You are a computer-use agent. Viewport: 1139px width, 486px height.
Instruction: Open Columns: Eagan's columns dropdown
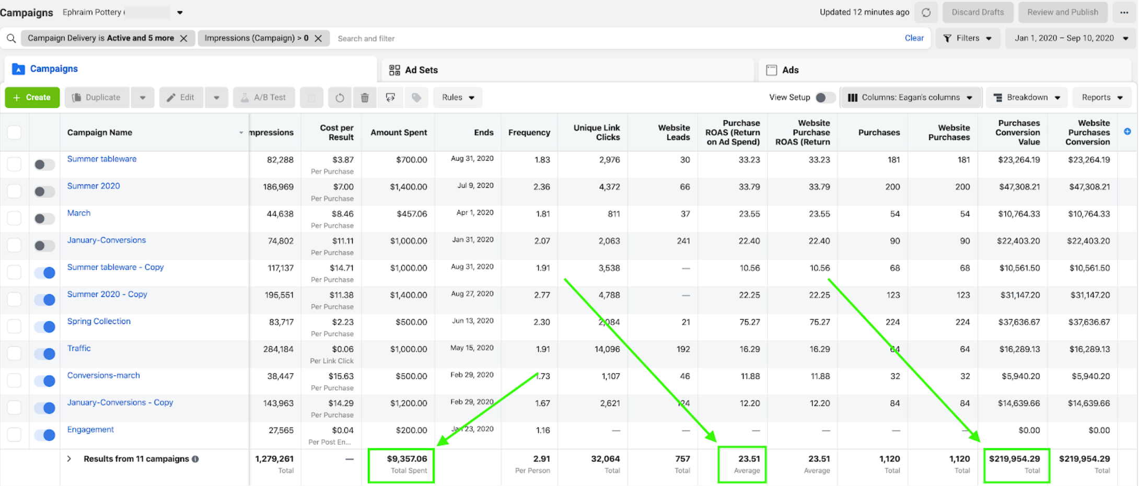pyautogui.click(x=910, y=98)
